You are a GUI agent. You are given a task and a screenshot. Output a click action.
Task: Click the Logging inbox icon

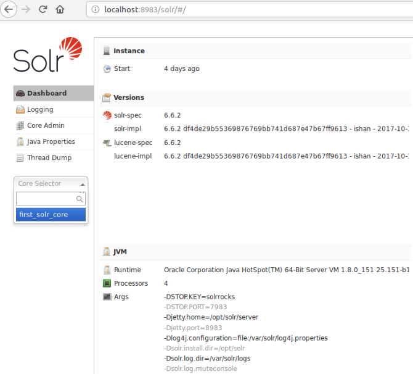coord(20,109)
